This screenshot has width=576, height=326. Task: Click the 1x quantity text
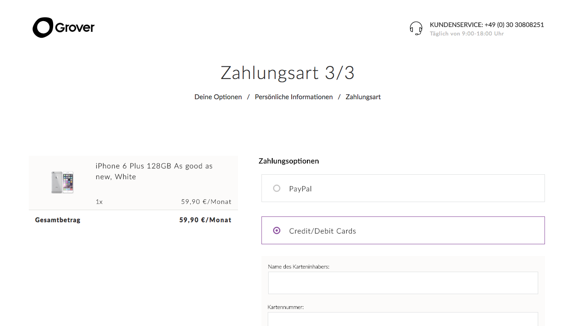(99, 202)
